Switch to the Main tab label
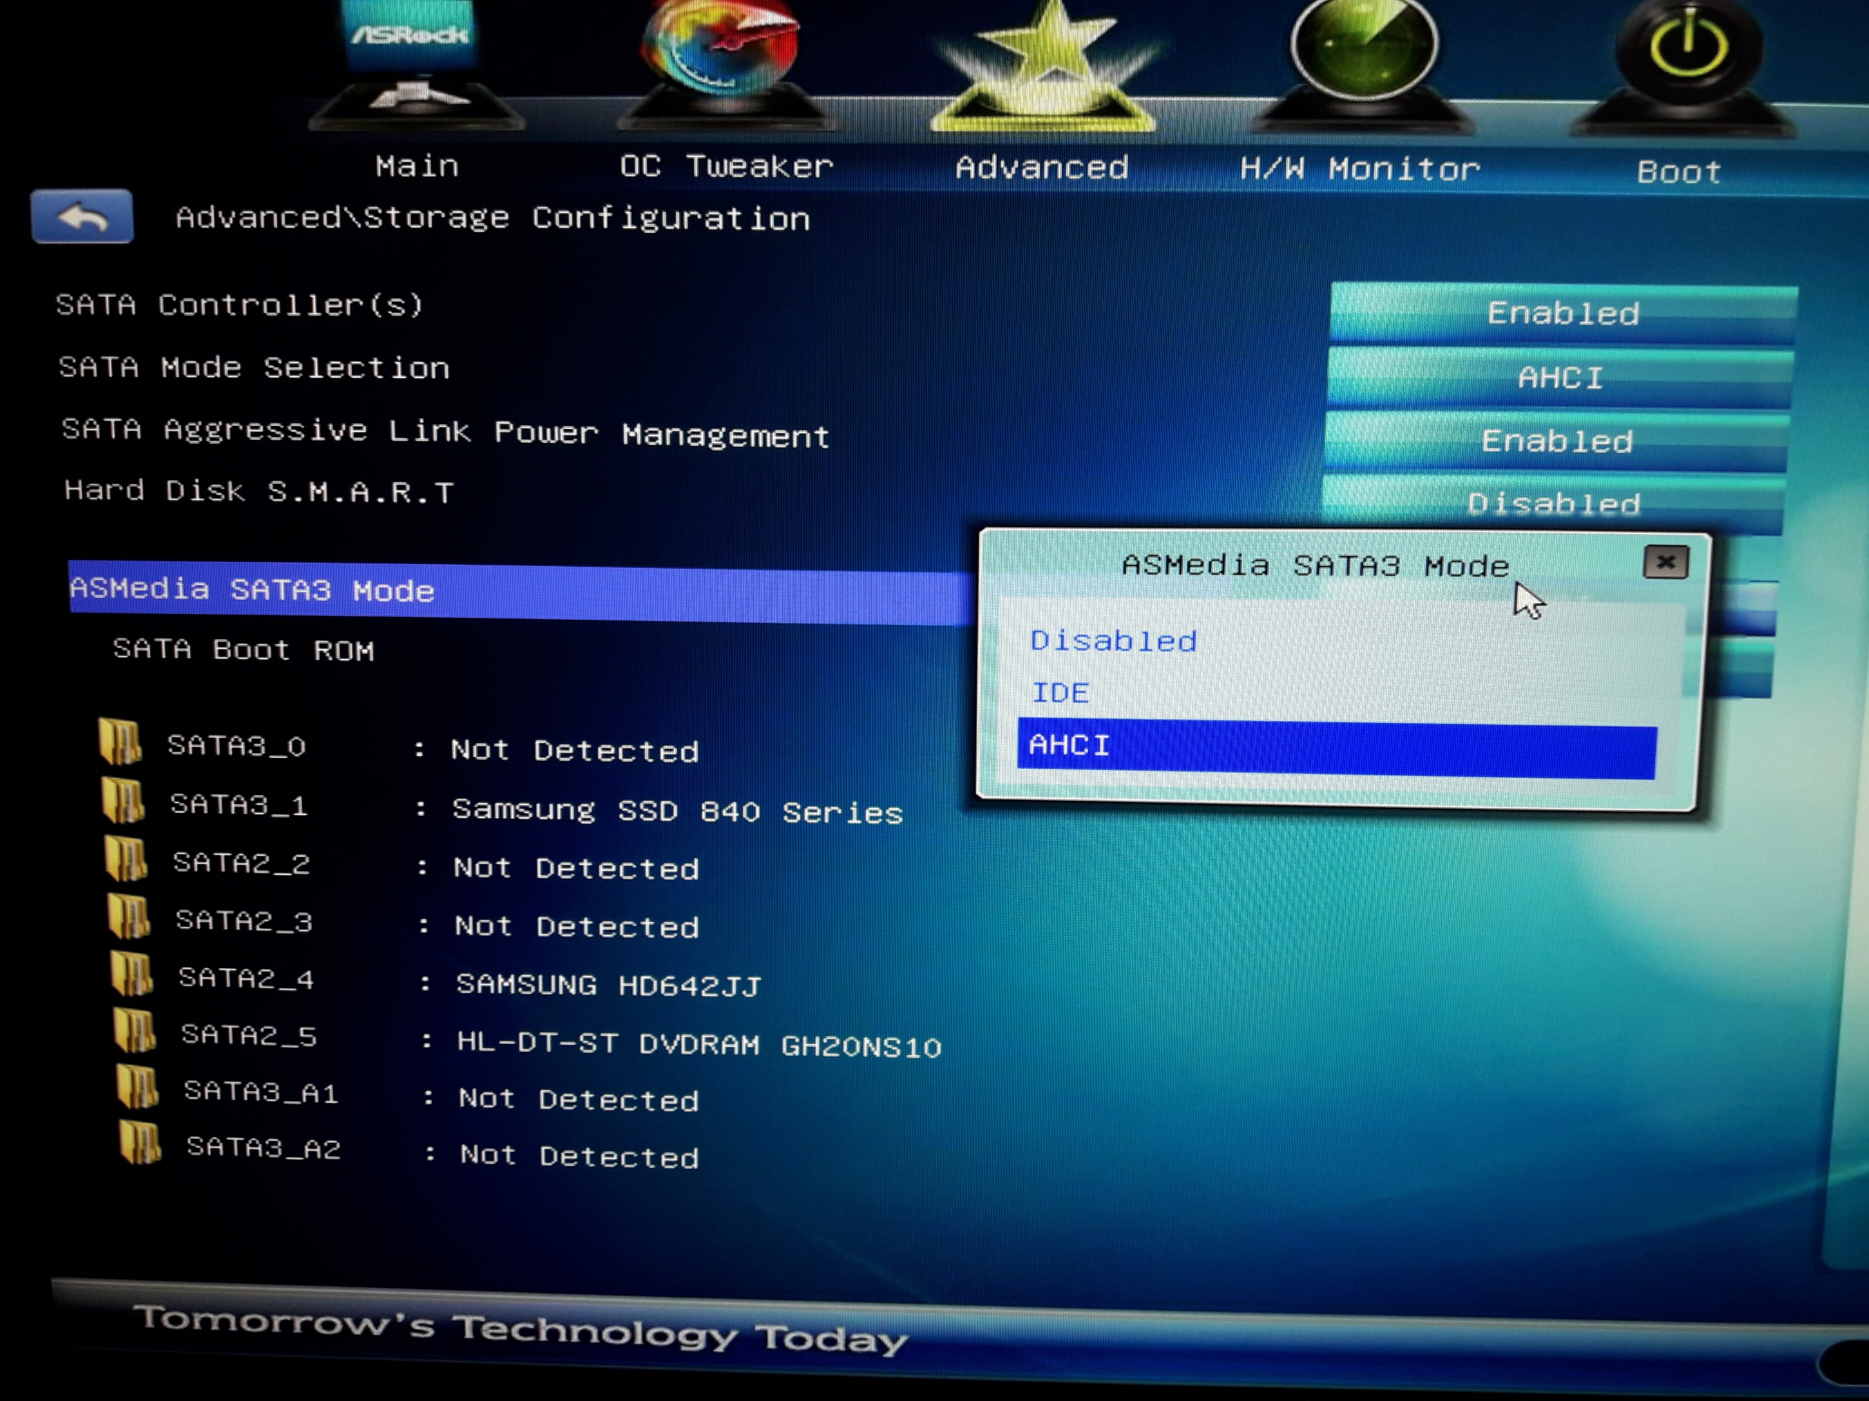1869x1401 pixels. (x=417, y=167)
